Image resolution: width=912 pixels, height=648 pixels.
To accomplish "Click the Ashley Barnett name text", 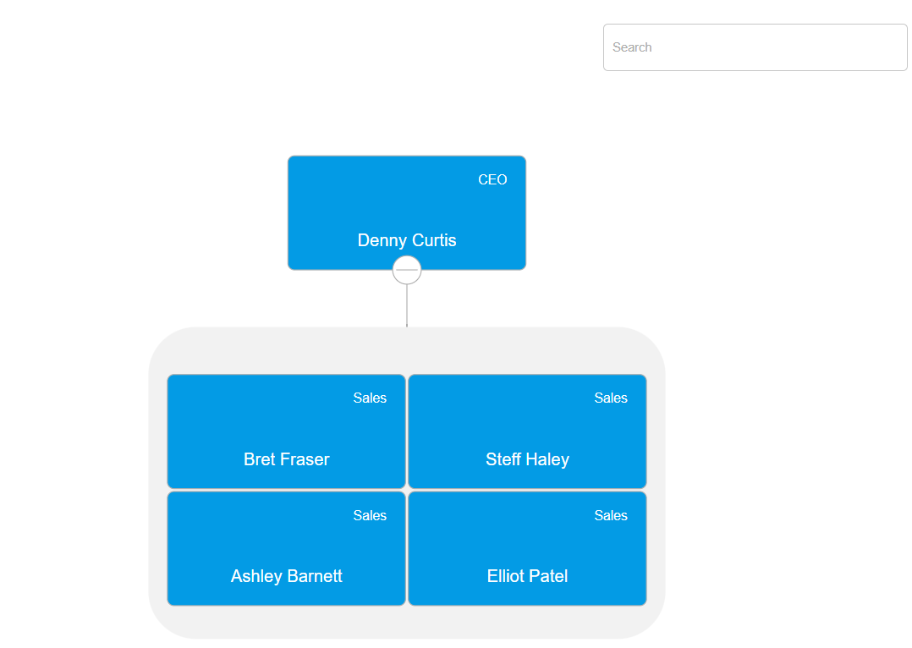I will 286,576.
